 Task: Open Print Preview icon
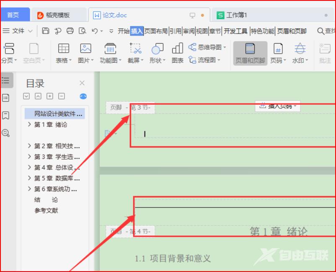coord(82,31)
